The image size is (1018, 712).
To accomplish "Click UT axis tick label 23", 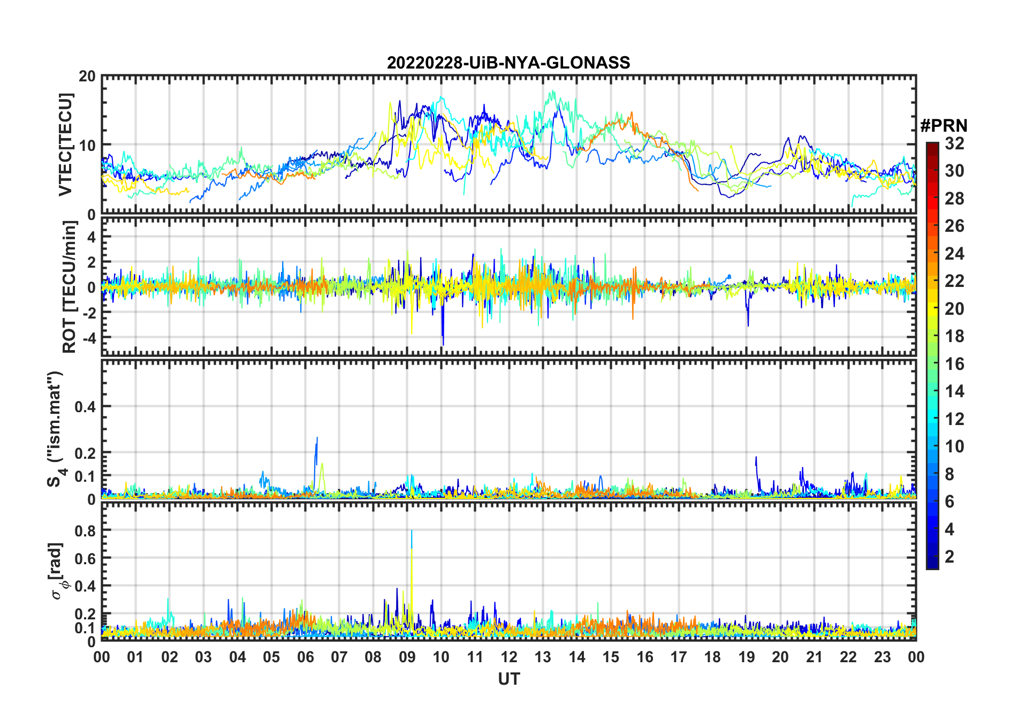I will click(883, 657).
